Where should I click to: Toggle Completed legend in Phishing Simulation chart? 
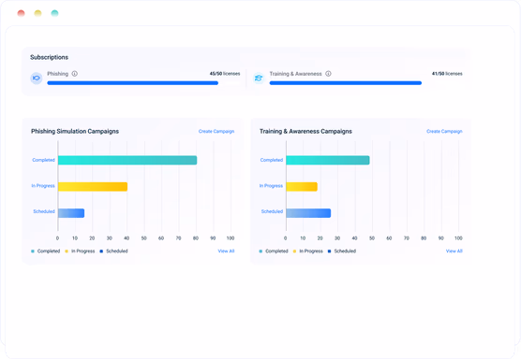[x=46, y=251]
